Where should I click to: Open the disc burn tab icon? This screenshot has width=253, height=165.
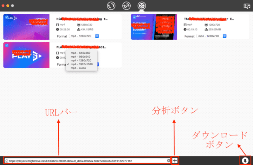126,6
